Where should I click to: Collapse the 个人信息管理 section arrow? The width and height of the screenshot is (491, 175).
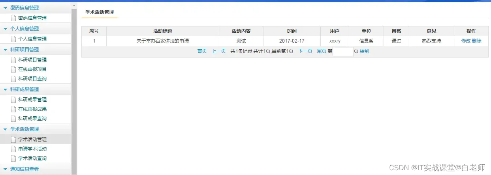pos(6,29)
